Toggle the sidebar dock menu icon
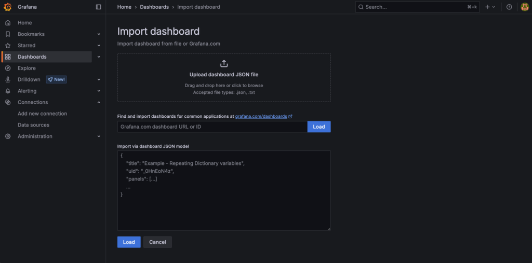Screen dimensions: 532x263 [98, 7]
